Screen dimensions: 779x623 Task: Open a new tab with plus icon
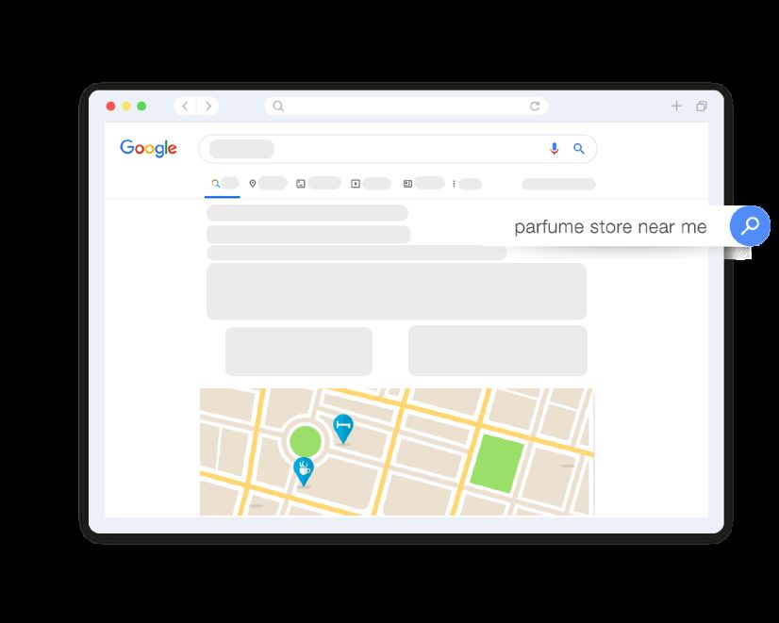click(x=676, y=106)
